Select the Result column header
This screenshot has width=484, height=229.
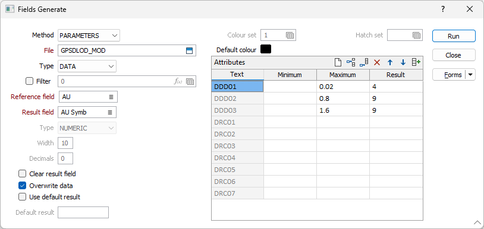pos(396,75)
